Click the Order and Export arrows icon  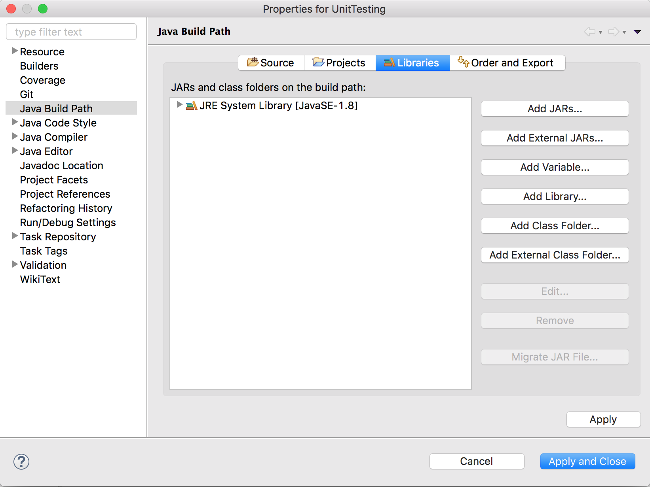click(x=462, y=62)
